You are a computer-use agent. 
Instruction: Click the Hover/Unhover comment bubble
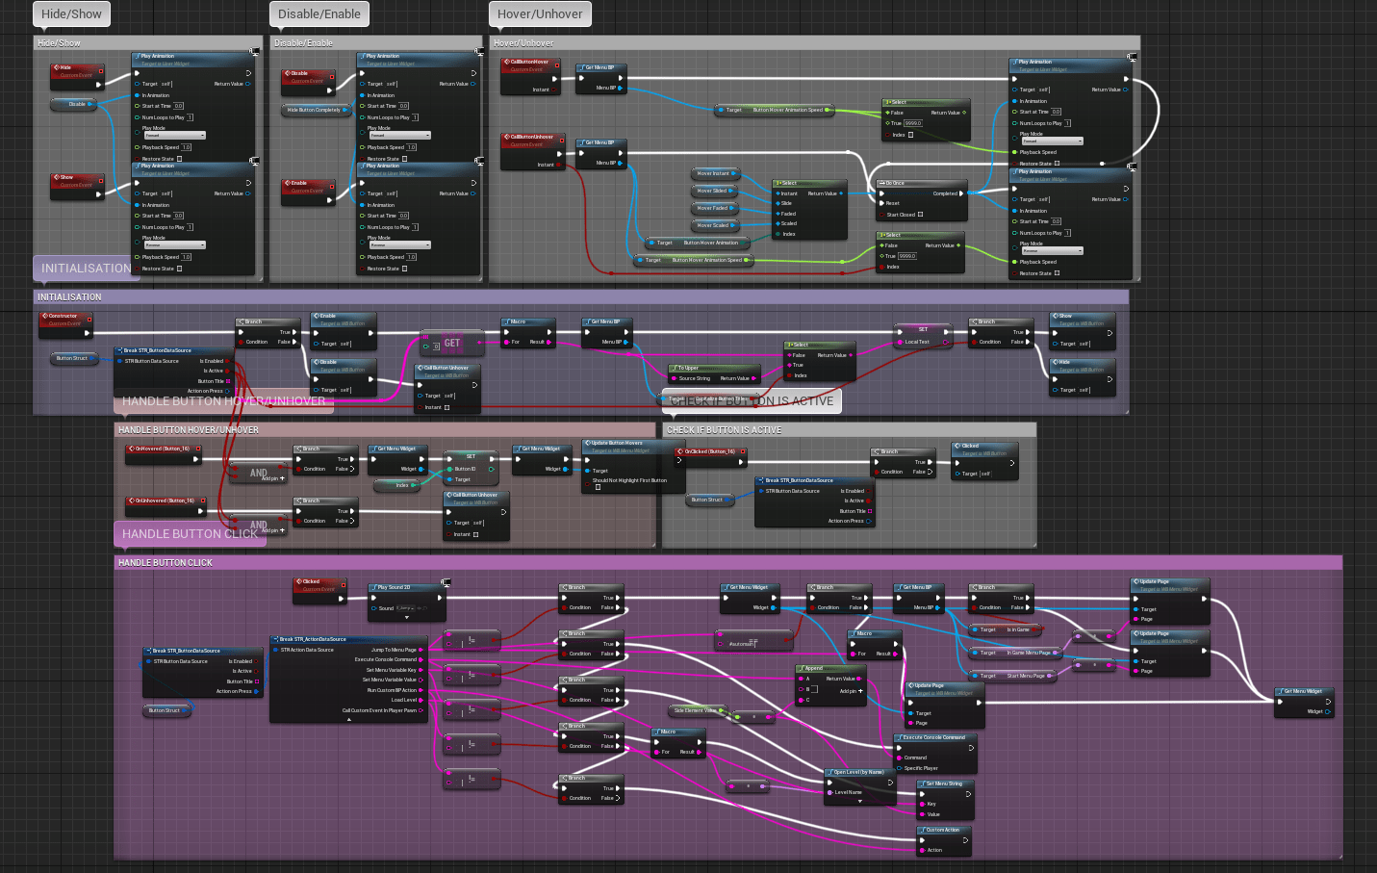click(x=539, y=14)
